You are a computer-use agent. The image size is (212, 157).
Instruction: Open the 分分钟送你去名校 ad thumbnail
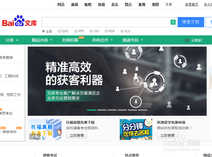click(x=136, y=130)
